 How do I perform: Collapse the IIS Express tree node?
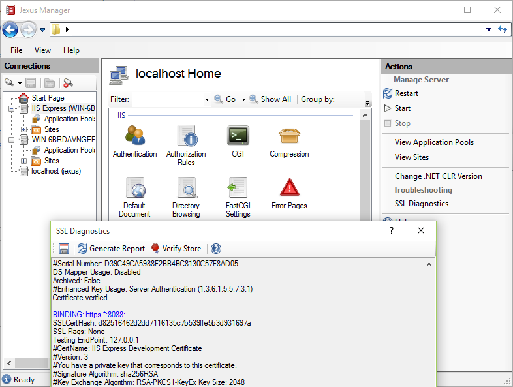click(x=12, y=108)
